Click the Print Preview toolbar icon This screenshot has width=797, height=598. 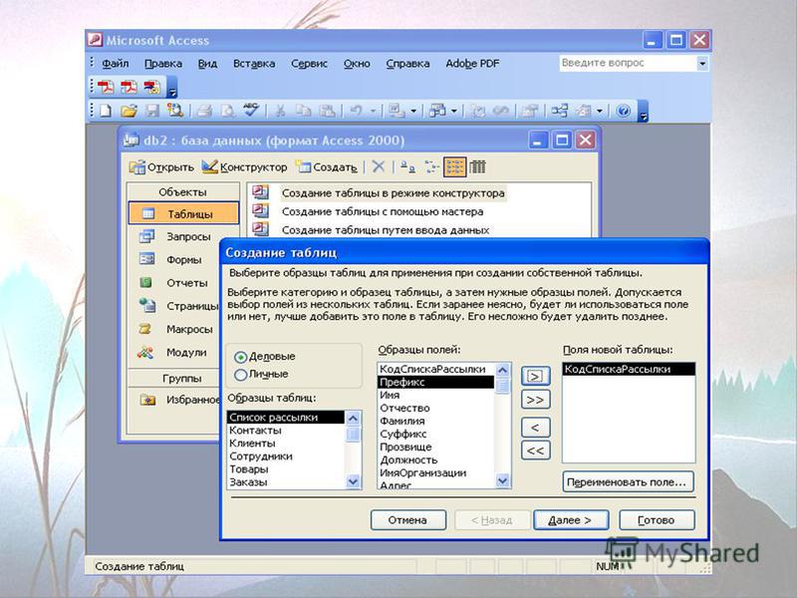pyautogui.click(x=228, y=111)
